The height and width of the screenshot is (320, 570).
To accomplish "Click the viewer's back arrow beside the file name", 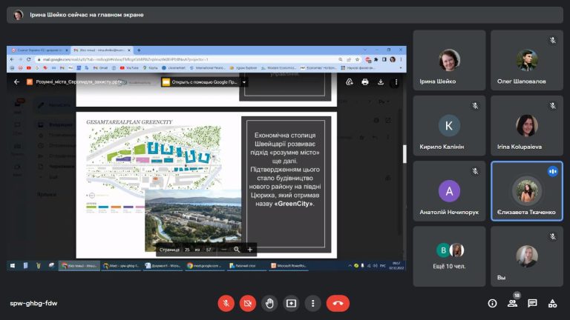I will coord(16,82).
